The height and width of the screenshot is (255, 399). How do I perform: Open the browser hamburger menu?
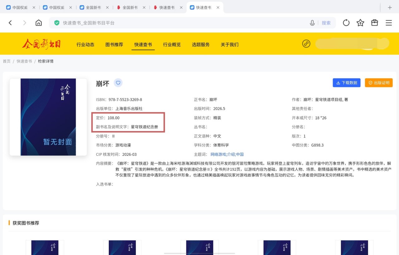coord(389,23)
